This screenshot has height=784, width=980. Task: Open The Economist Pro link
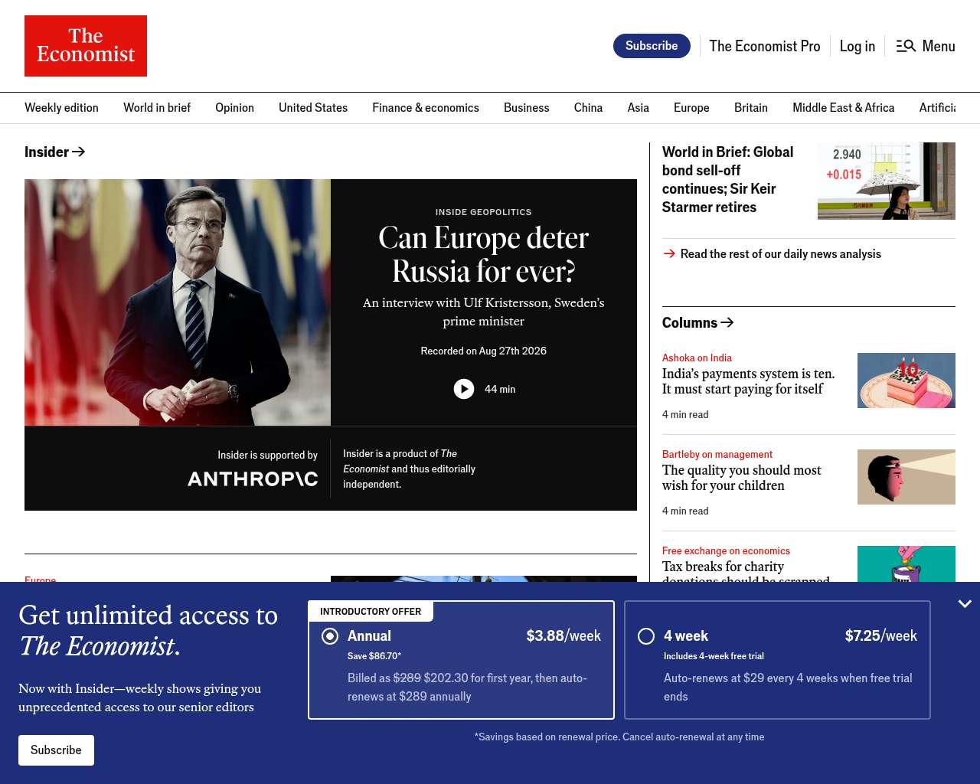click(x=764, y=46)
